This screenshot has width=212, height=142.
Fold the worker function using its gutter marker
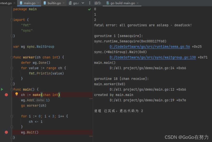click(12, 57)
